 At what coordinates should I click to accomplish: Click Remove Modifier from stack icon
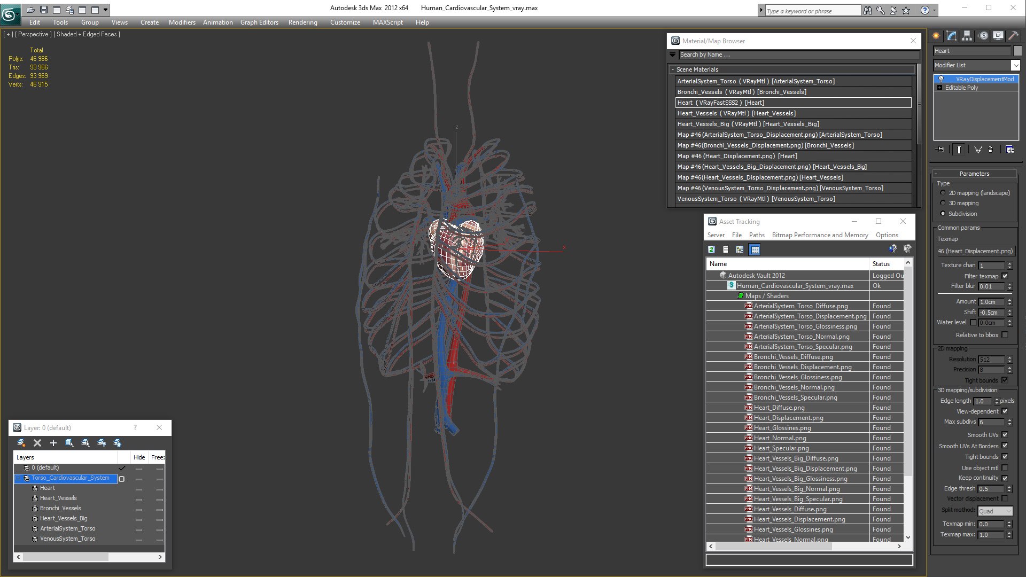(991, 150)
